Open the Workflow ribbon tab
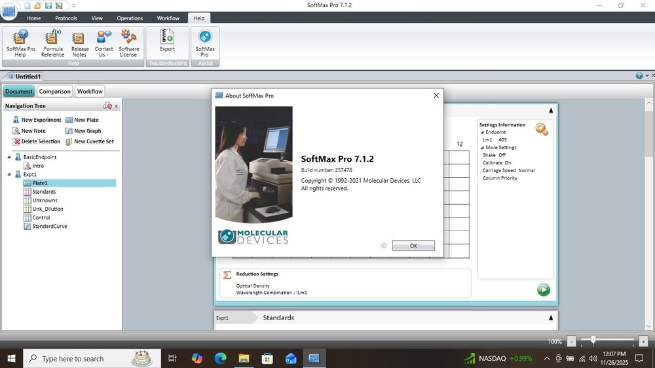 click(168, 18)
